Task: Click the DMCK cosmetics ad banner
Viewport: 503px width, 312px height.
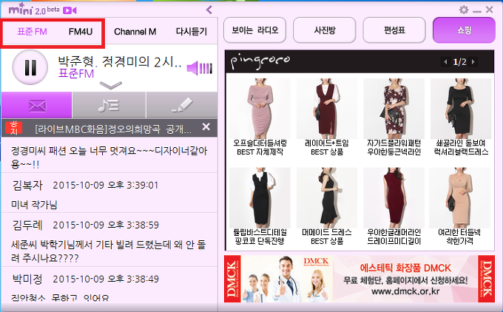Action: (359, 279)
